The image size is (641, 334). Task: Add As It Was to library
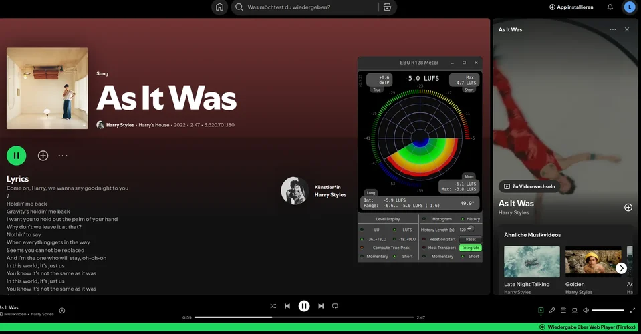point(43,156)
